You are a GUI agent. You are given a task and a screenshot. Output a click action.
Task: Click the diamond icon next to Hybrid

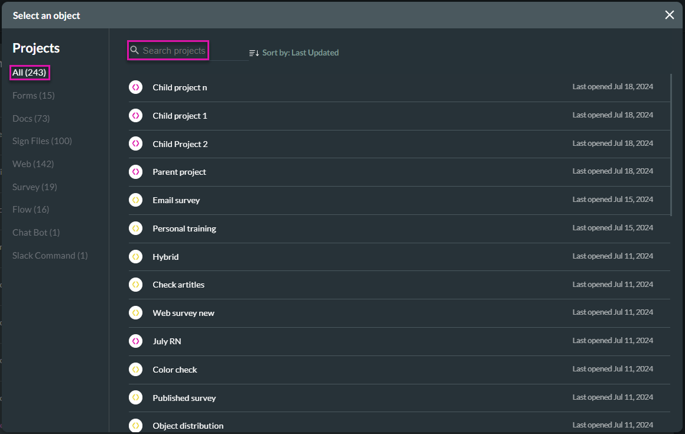click(x=135, y=256)
